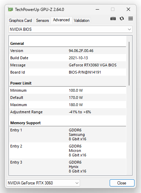Minimize the GPU-Z window

[97, 9]
